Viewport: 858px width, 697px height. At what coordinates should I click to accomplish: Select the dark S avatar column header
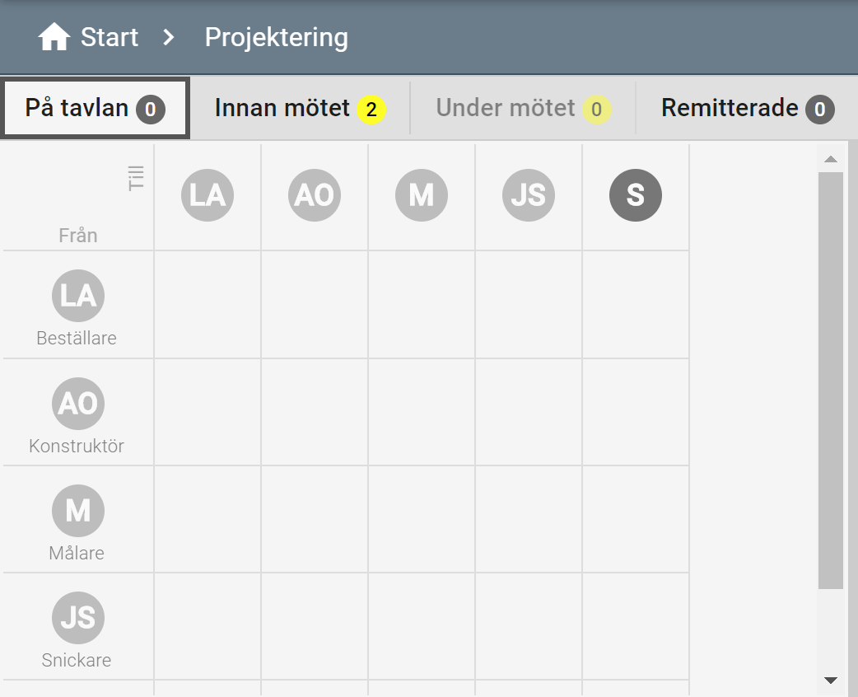pos(636,195)
